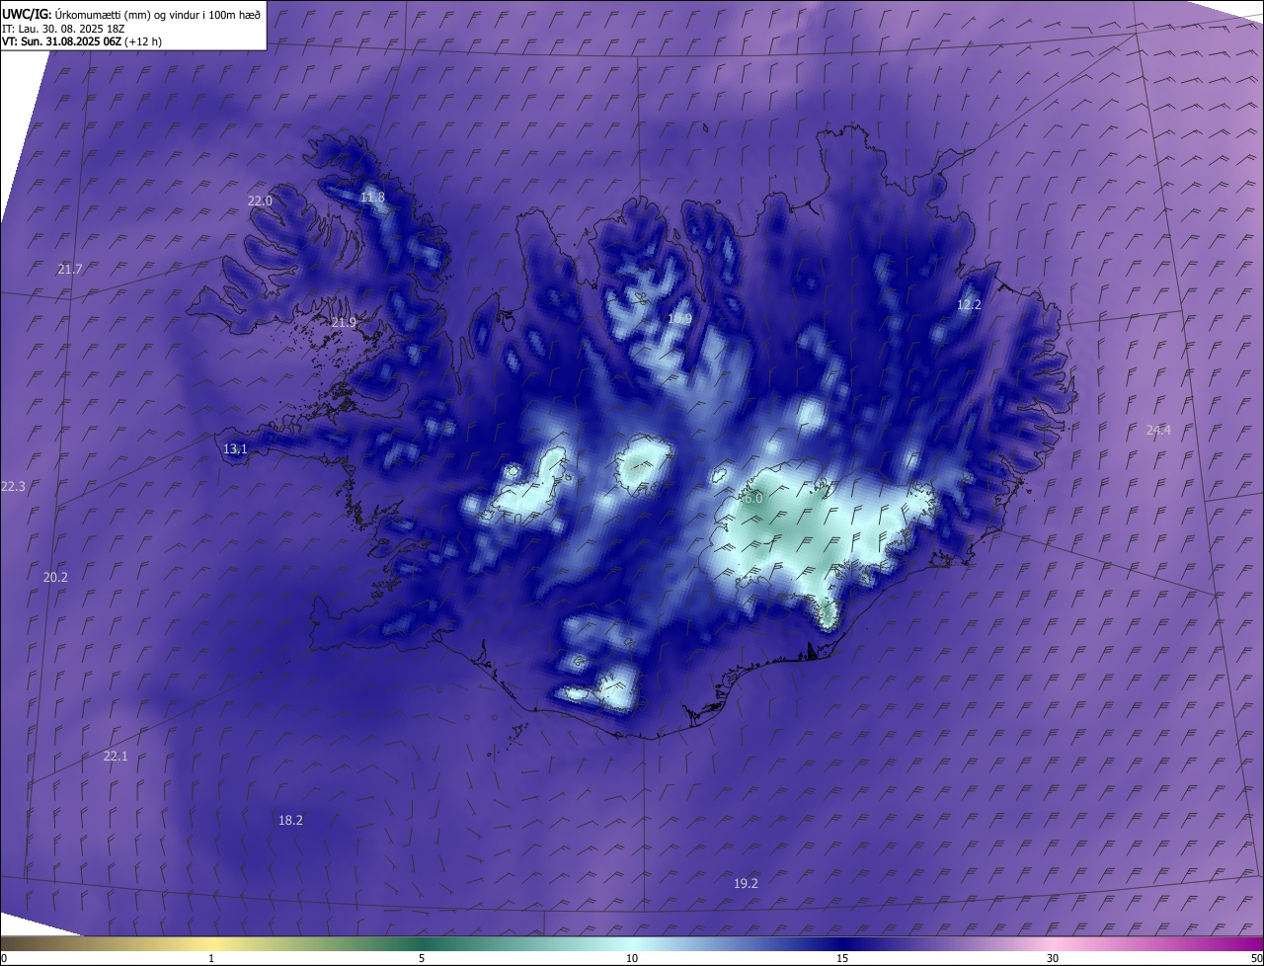Click the 30 tick on the color scale
1264x966 pixels.
1053,958
